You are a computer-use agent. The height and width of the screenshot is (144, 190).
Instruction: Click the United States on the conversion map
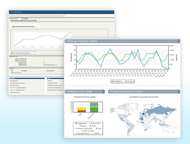[123, 117]
